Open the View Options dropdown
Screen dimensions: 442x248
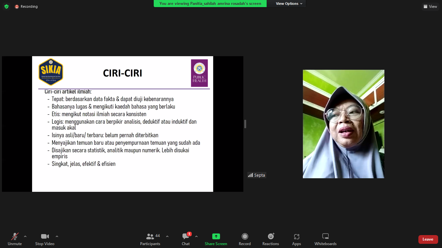[x=289, y=4]
